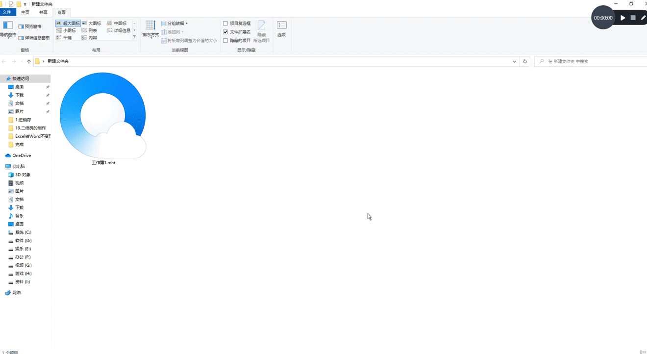This screenshot has width=647, height=354.
Task: Expand the layout gallery more arrow
Action: [135, 37]
